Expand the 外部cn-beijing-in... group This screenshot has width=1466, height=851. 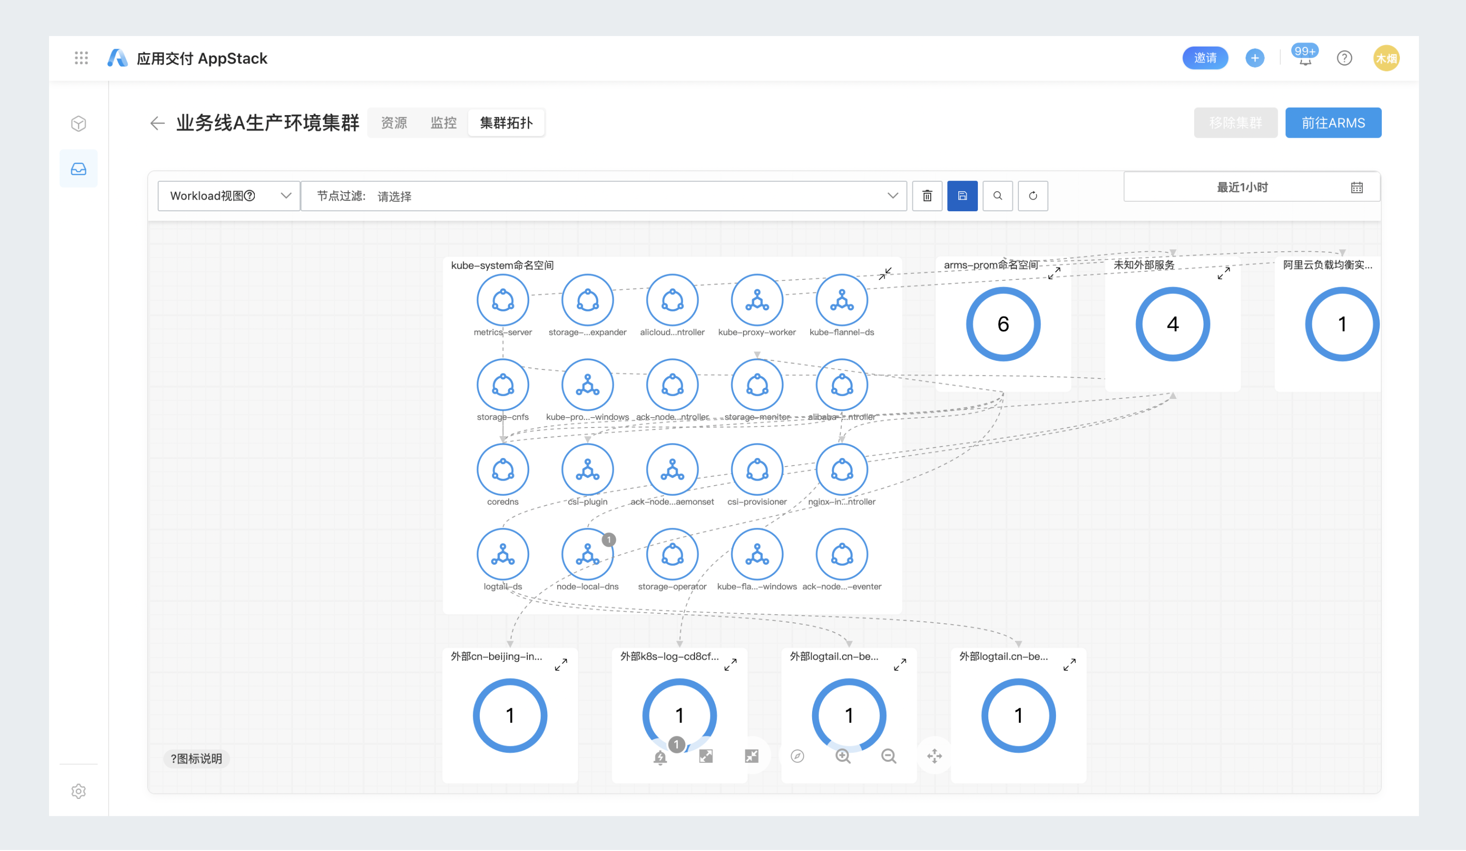click(561, 665)
